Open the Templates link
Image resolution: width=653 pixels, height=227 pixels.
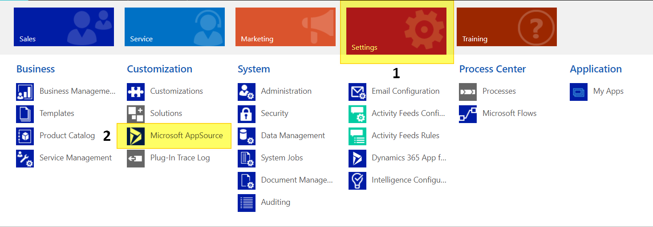point(57,113)
